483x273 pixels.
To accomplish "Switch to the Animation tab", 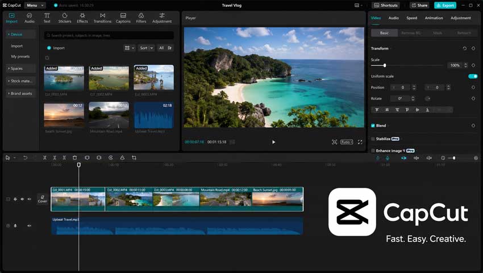I will [434, 18].
